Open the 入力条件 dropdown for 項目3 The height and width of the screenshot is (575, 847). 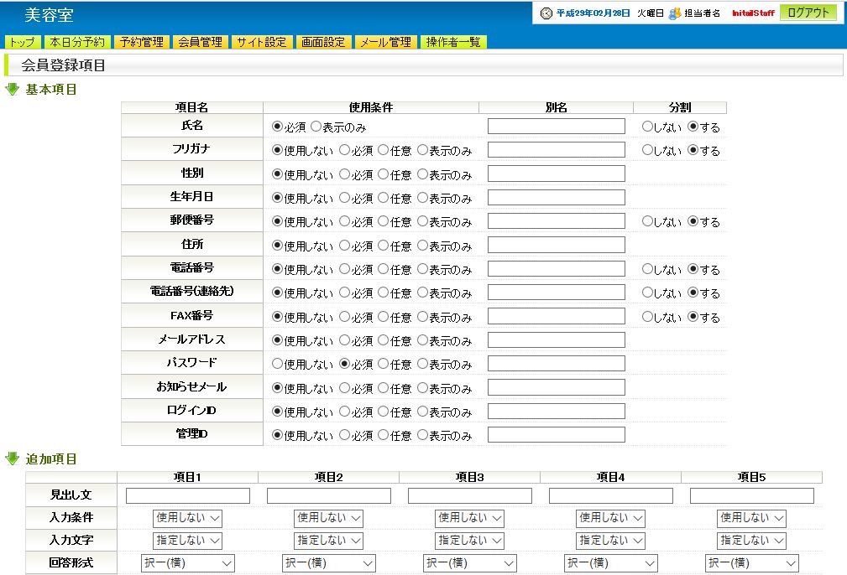point(469,518)
